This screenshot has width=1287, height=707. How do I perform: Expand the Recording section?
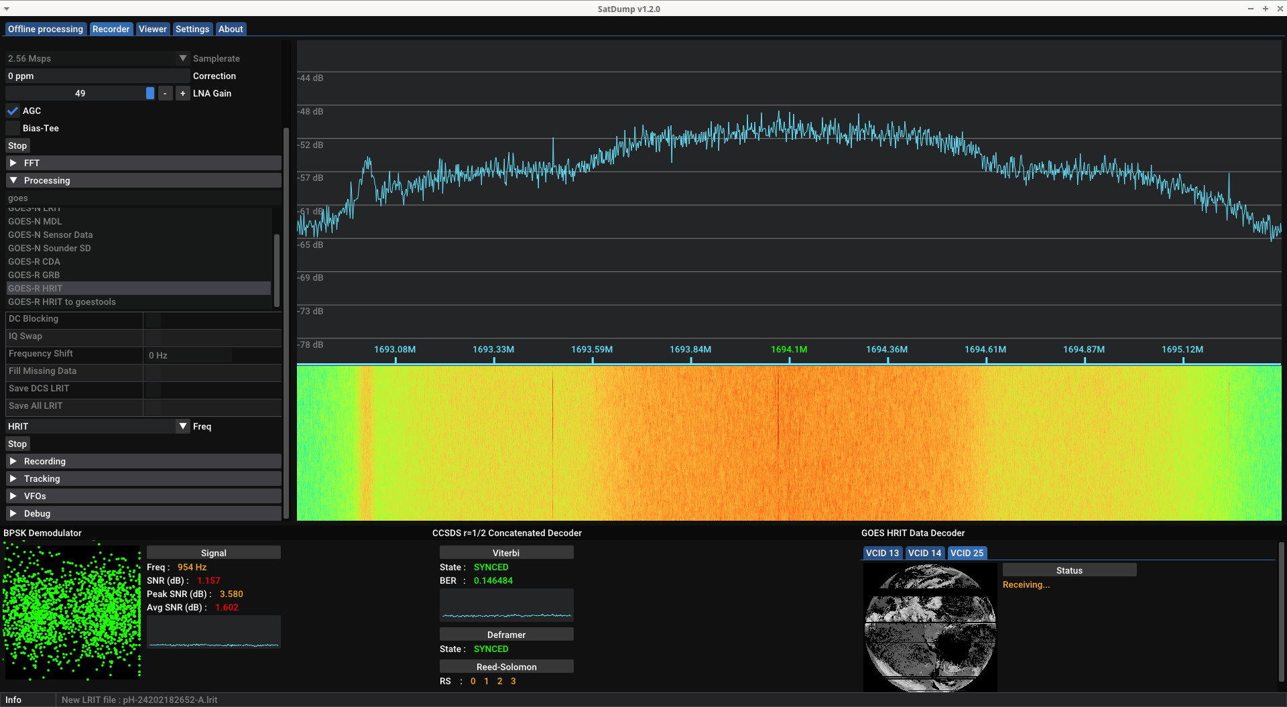click(143, 461)
